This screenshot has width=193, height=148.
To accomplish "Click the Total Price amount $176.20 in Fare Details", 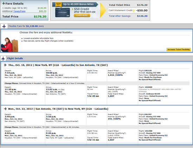I will tap(40, 17).
